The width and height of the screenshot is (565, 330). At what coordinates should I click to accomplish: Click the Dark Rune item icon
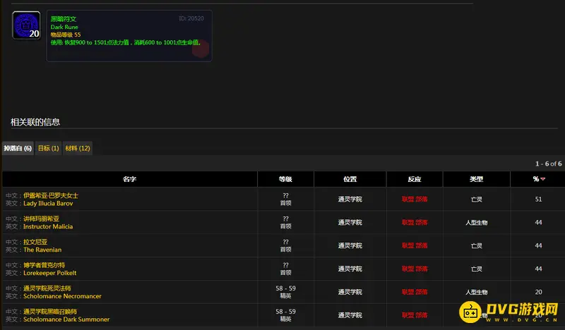pyautogui.click(x=26, y=25)
